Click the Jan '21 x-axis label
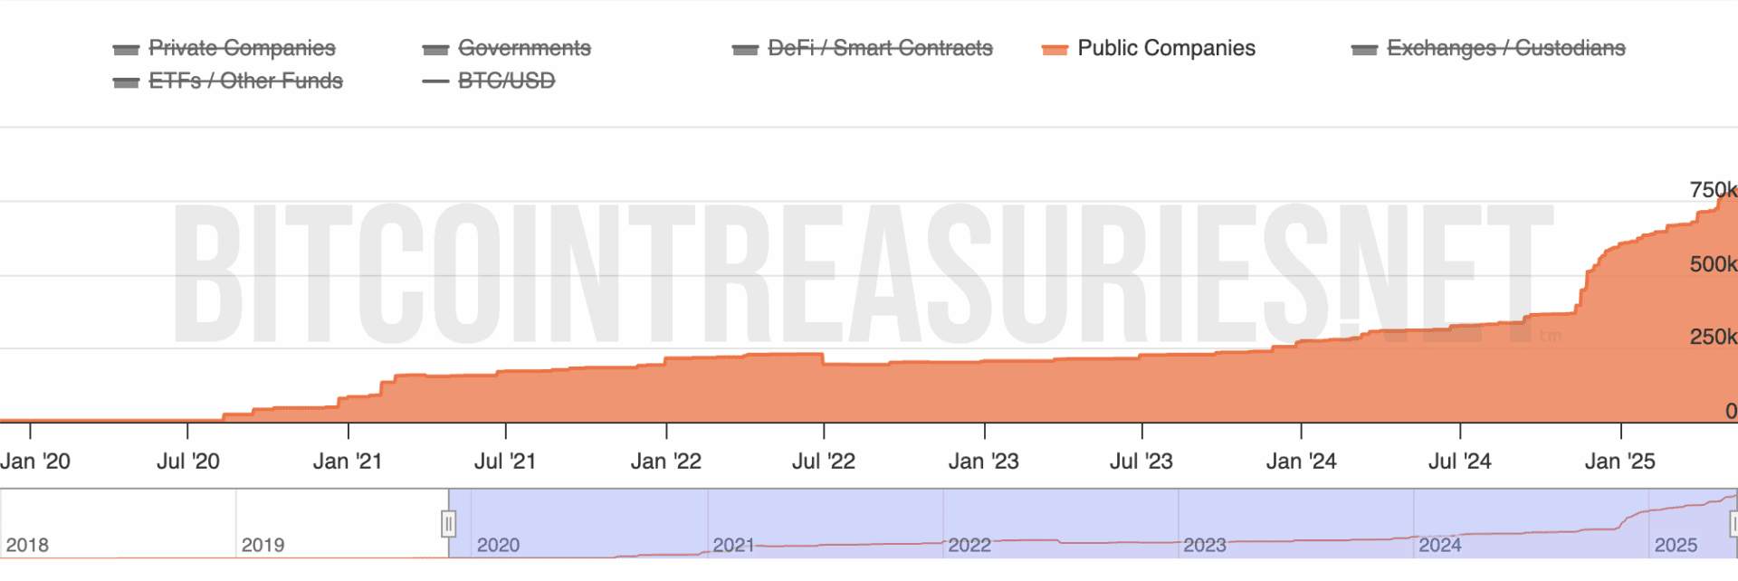The image size is (1738, 581). [x=348, y=462]
